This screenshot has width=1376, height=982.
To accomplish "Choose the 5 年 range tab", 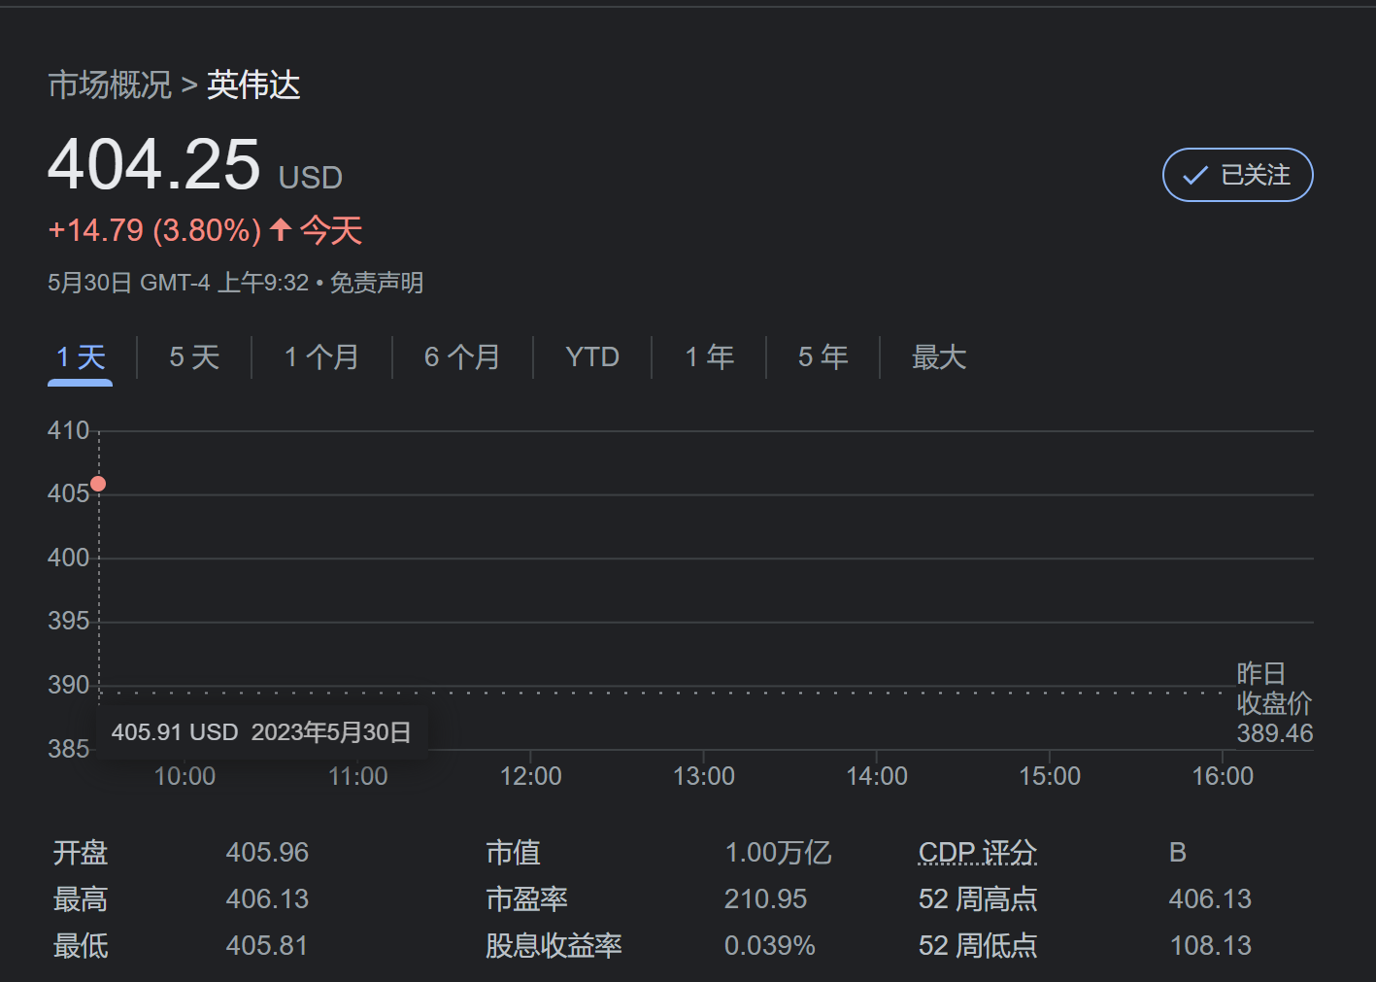I will coord(823,357).
